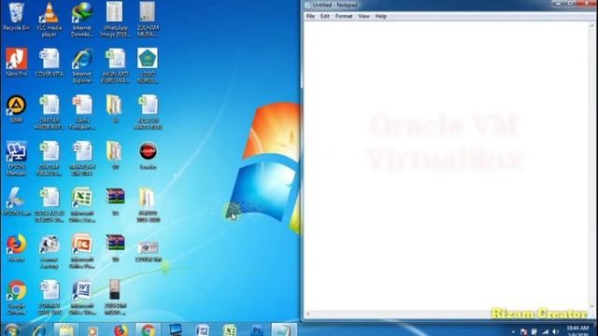
Task: Open Internet Explorer from the taskbar
Action: [x=39, y=330]
